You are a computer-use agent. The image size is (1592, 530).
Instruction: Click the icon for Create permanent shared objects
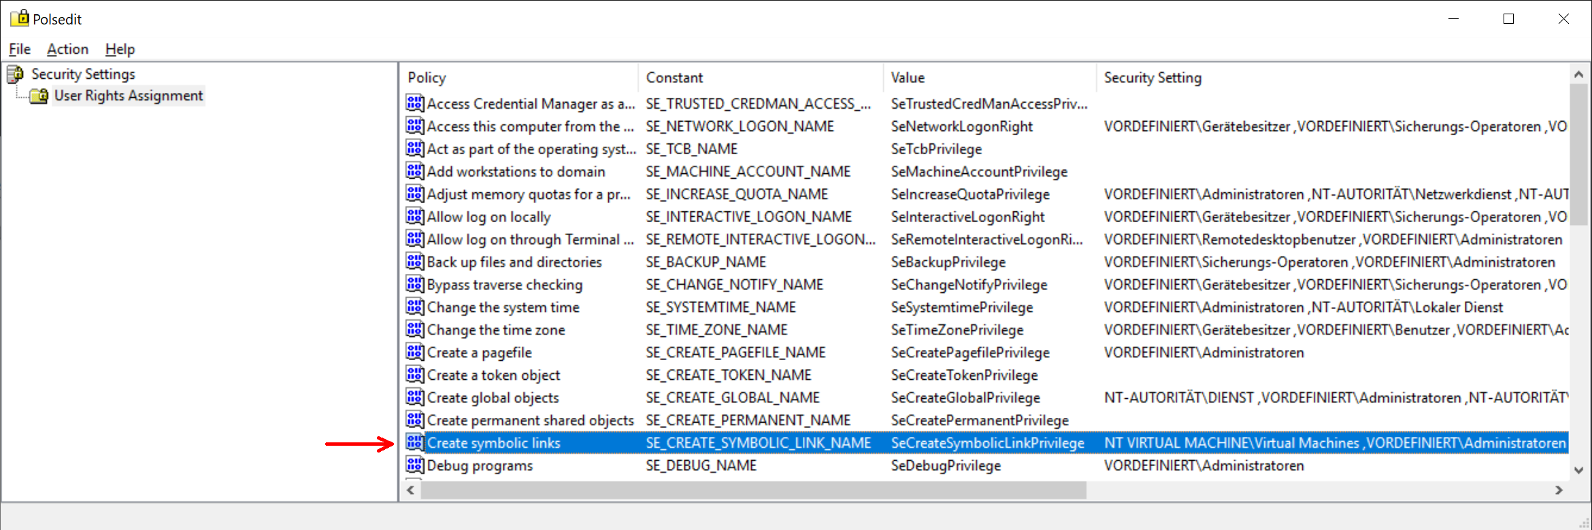(415, 420)
